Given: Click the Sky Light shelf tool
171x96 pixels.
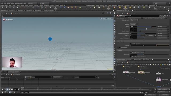Looking at the screenshot, I should 130,8.
